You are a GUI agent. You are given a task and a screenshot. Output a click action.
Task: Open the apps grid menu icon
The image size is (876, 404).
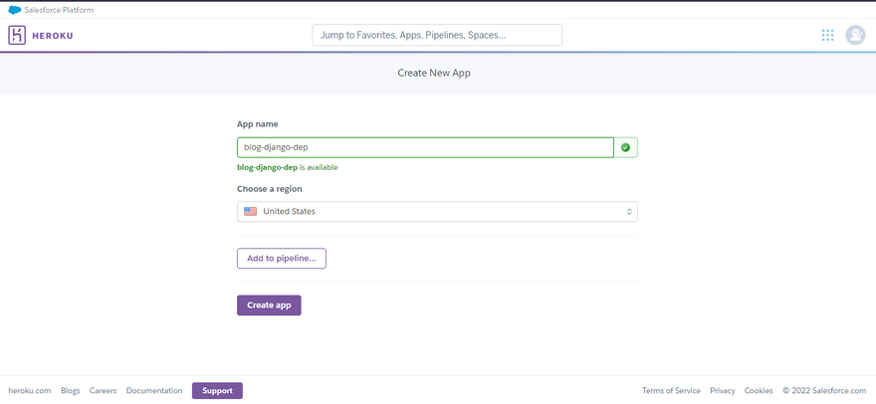click(x=827, y=36)
